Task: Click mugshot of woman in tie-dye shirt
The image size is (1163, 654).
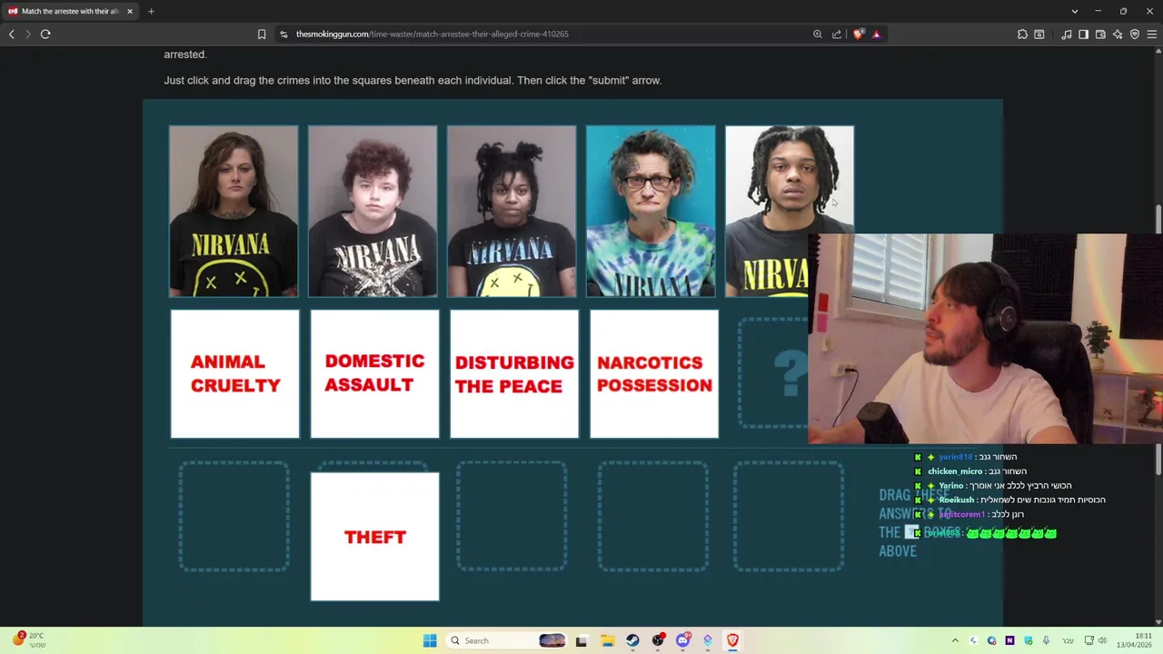Action: click(x=651, y=212)
